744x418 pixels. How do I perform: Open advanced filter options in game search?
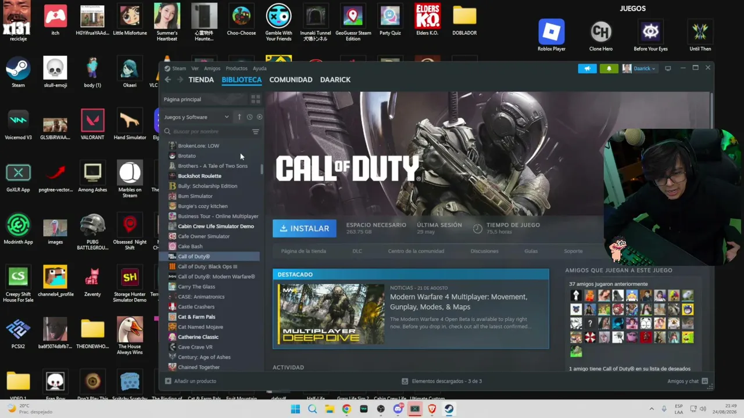coord(255,132)
